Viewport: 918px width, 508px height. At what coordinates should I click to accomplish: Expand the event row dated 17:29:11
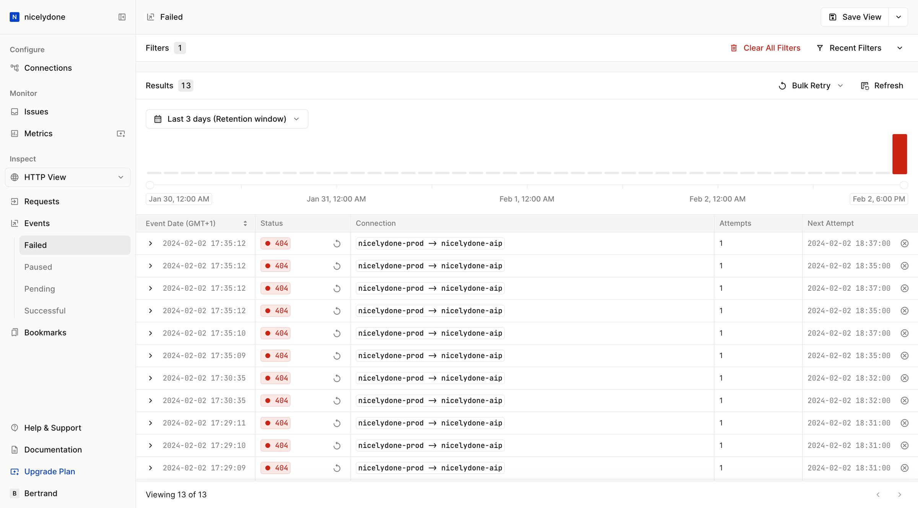point(150,423)
